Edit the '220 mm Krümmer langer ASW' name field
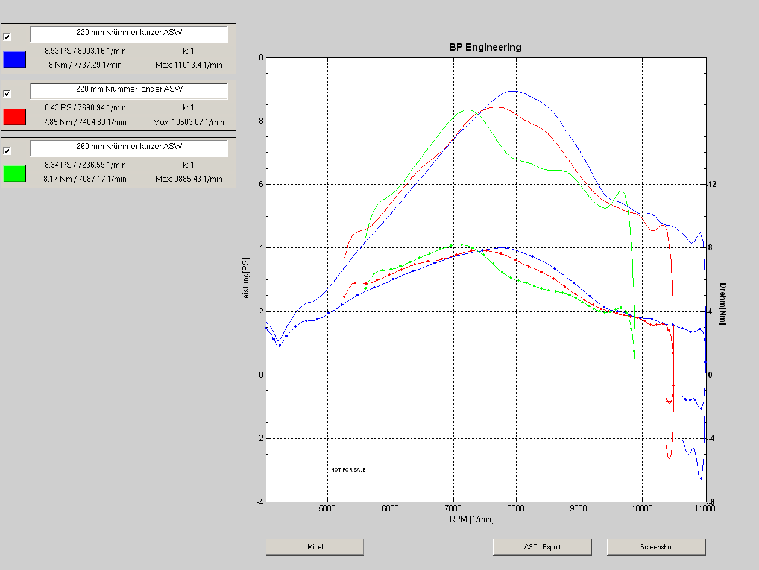Screen dimensions: 759x570 [x=129, y=90]
